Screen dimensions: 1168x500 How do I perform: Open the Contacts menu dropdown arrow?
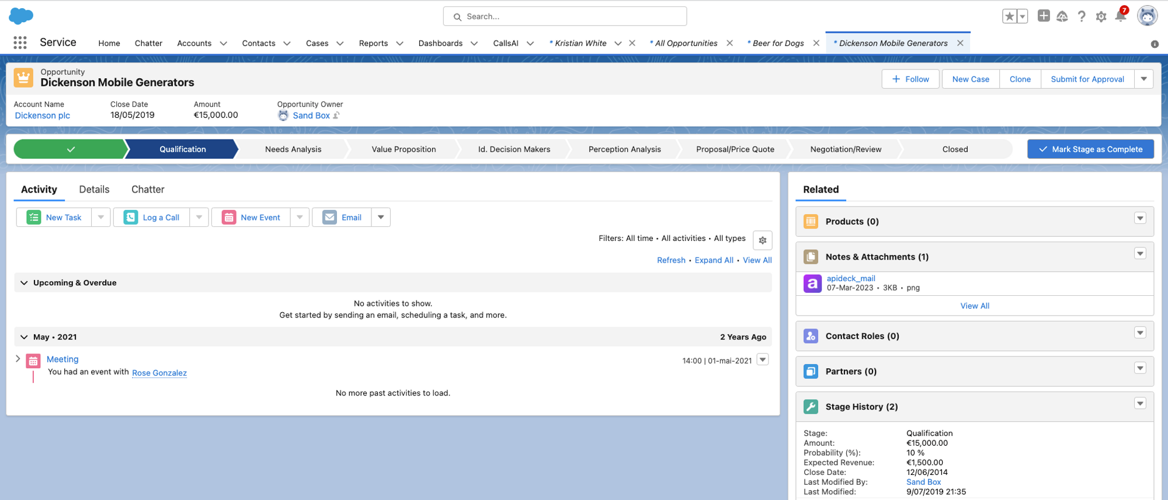(x=287, y=43)
